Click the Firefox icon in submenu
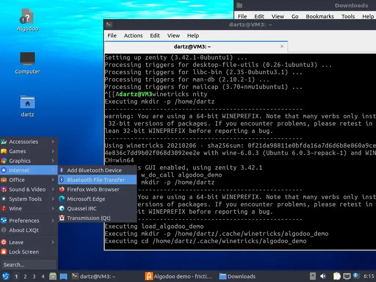 62,189
